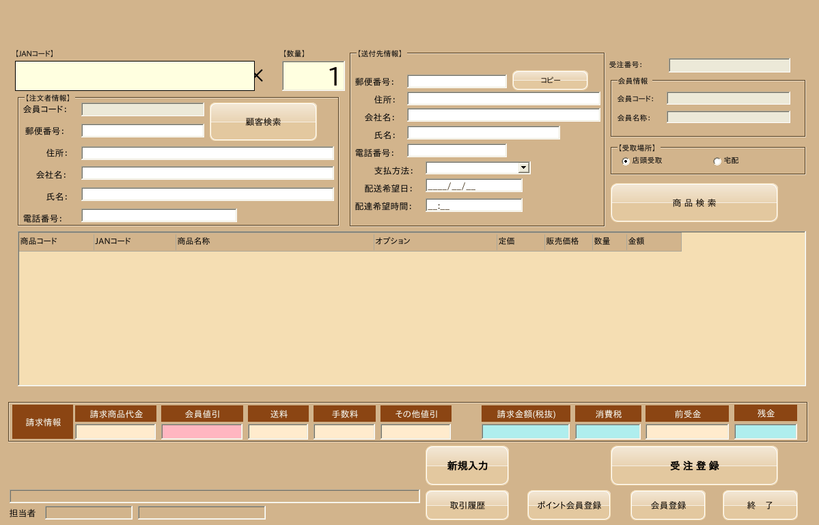
Task: Click the 会員登録 button
Action: coord(668,505)
